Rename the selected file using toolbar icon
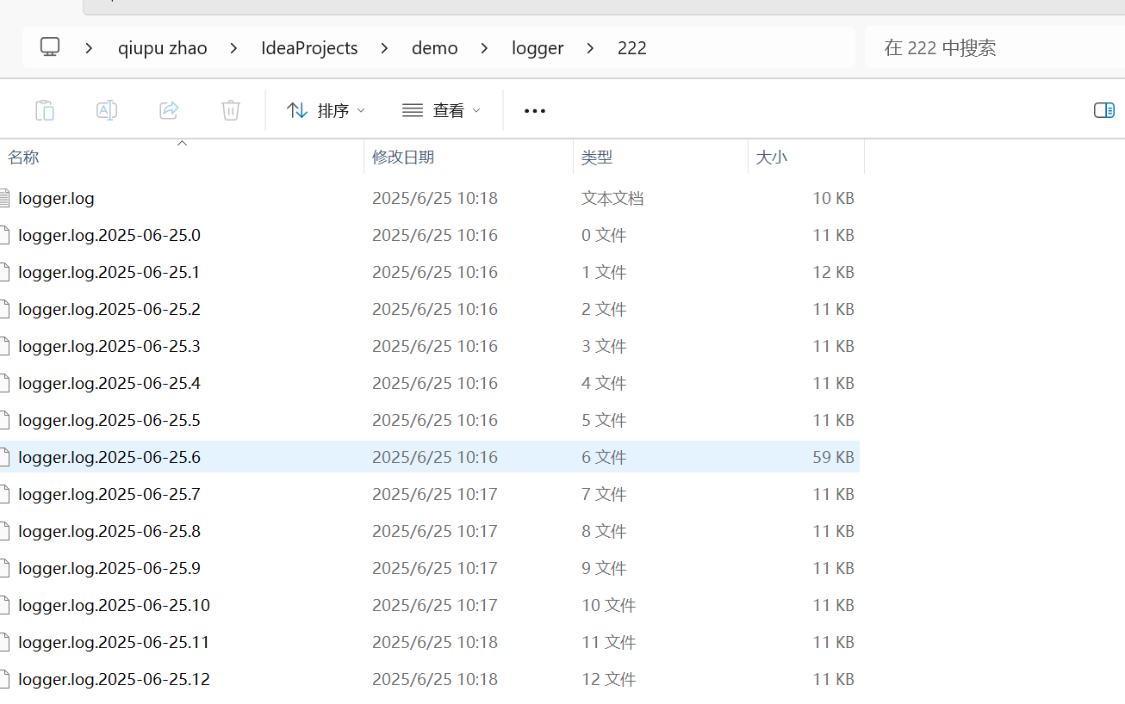This screenshot has height=704, width=1125. 106,110
